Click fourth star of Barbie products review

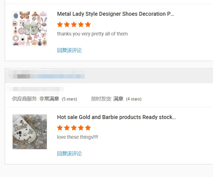81,128
